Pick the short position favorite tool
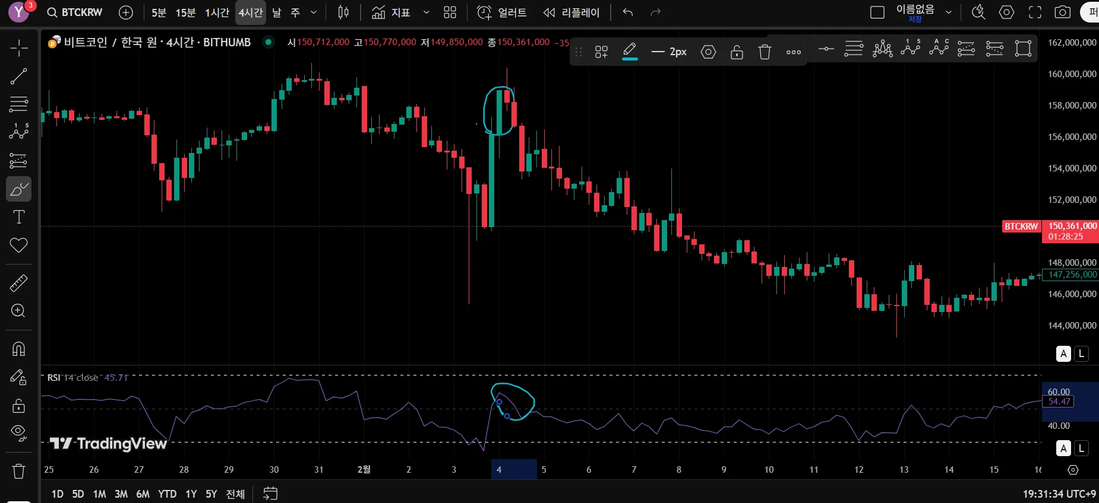 [994, 49]
